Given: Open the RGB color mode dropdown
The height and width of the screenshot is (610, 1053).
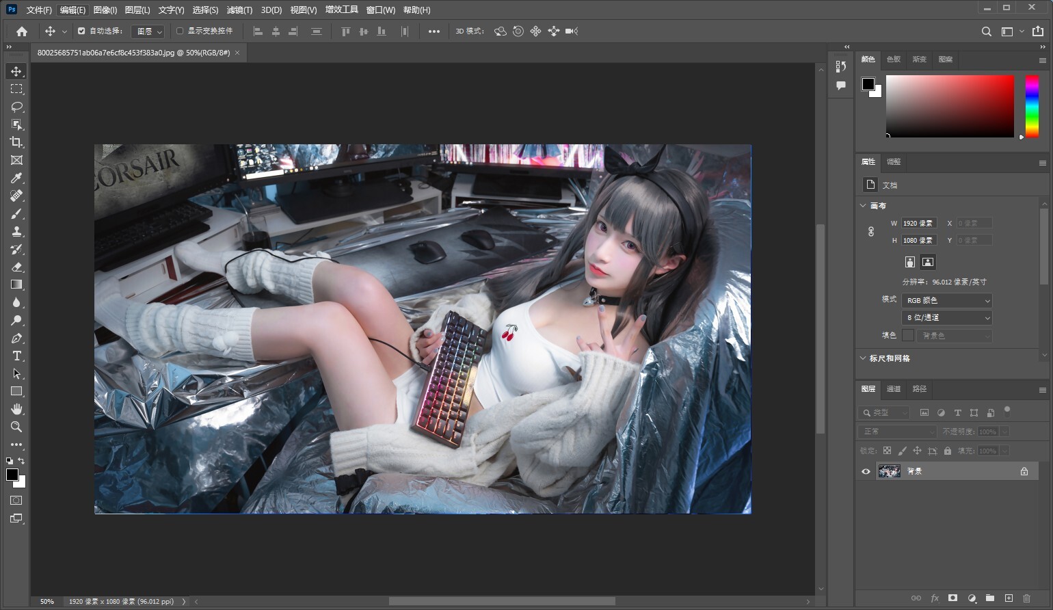Looking at the screenshot, I should click(947, 300).
